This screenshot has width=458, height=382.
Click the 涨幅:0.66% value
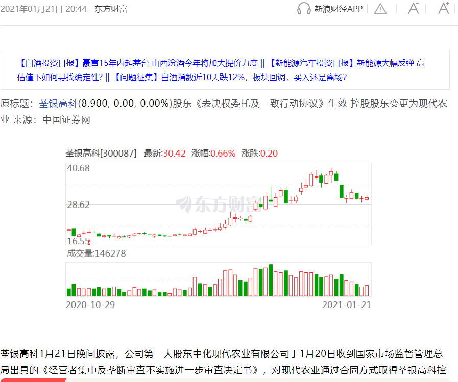(213, 153)
